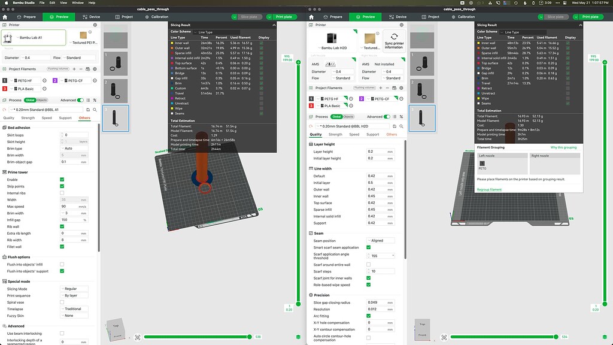The image size is (613, 345).
Task: Uncheck Smart scarf seam application
Action: click(369, 247)
